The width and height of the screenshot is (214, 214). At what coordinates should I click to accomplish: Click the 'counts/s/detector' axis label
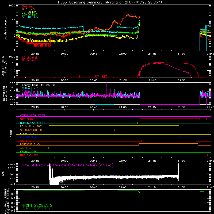(5, 28)
